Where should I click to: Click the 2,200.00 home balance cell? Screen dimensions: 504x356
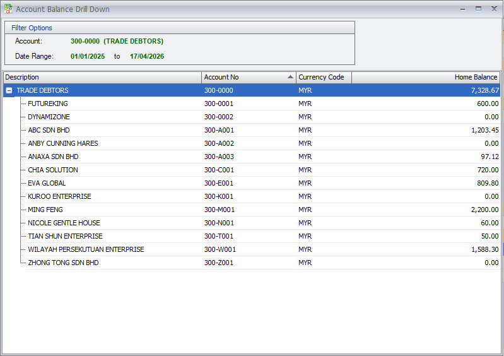484,210
